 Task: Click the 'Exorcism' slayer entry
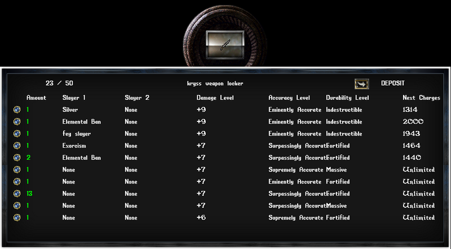tap(74, 146)
